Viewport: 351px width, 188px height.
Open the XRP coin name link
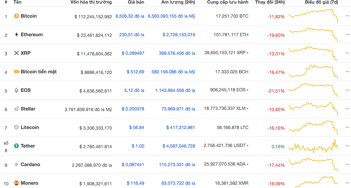(x=25, y=53)
